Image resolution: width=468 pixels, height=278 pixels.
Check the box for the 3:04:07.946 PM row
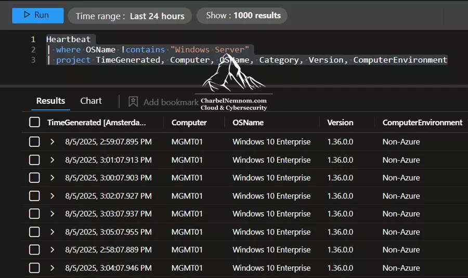coord(34,268)
